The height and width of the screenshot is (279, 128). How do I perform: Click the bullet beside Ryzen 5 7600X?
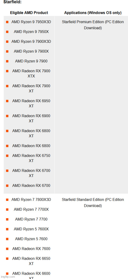point(7,229)
